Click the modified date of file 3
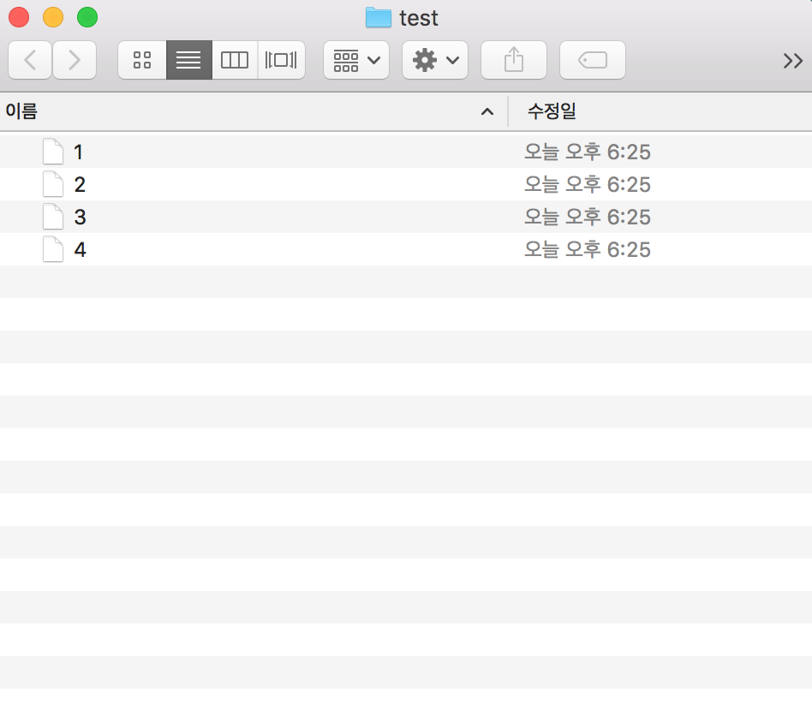812x704 pixels. point(588,218)
